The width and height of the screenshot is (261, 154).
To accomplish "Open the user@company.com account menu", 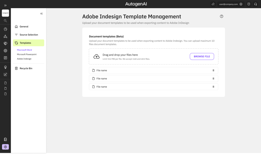I will click(230, 4).
